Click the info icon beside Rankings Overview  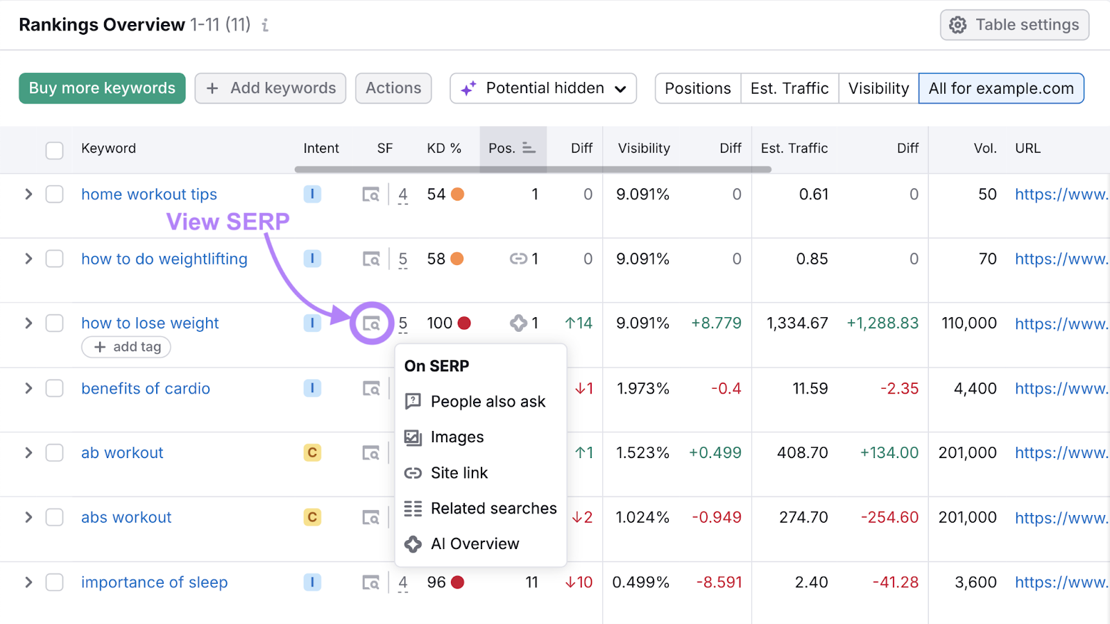pos(265,26)
